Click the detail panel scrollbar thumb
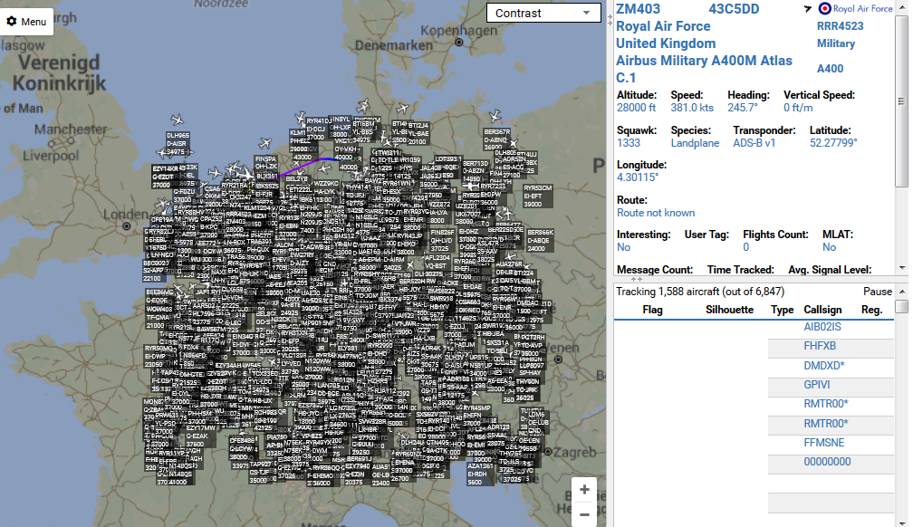Image resolution: width=913 pixels, height=527 pixels. (x=901, y=102)
